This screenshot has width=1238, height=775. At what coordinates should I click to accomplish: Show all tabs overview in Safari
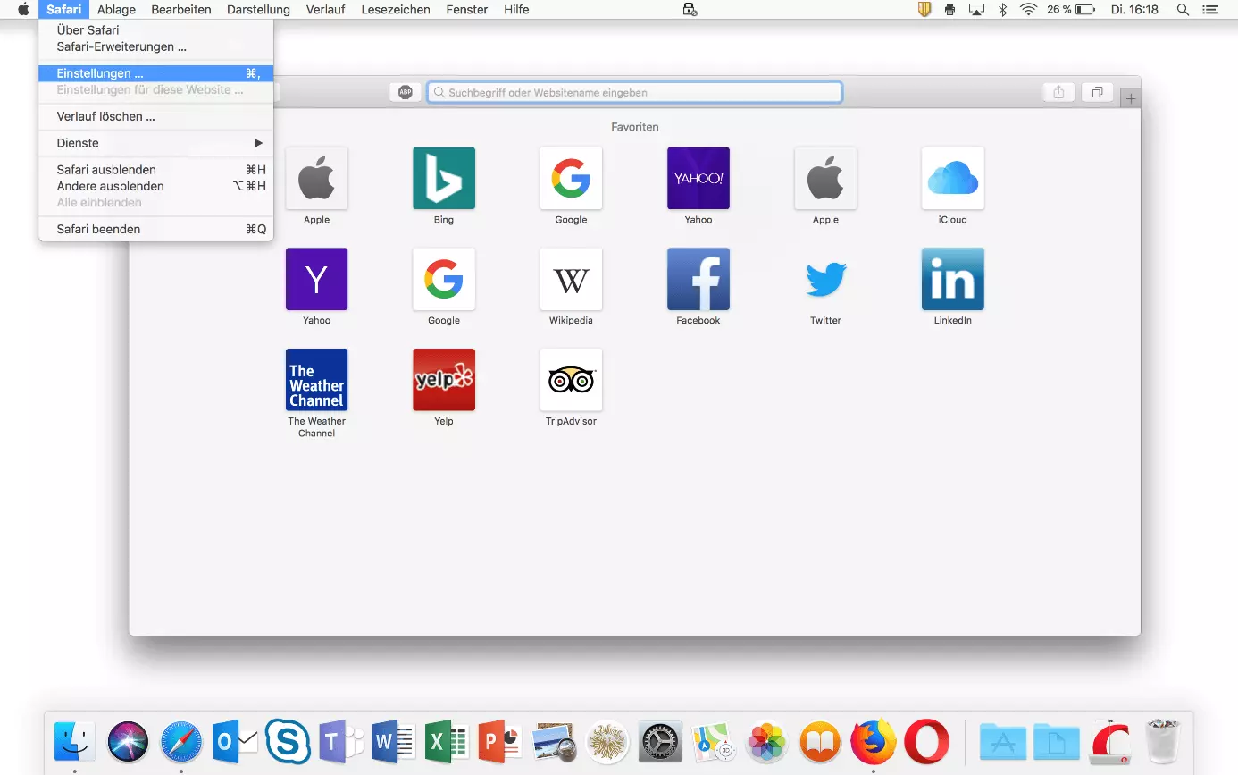point(1097,92)
